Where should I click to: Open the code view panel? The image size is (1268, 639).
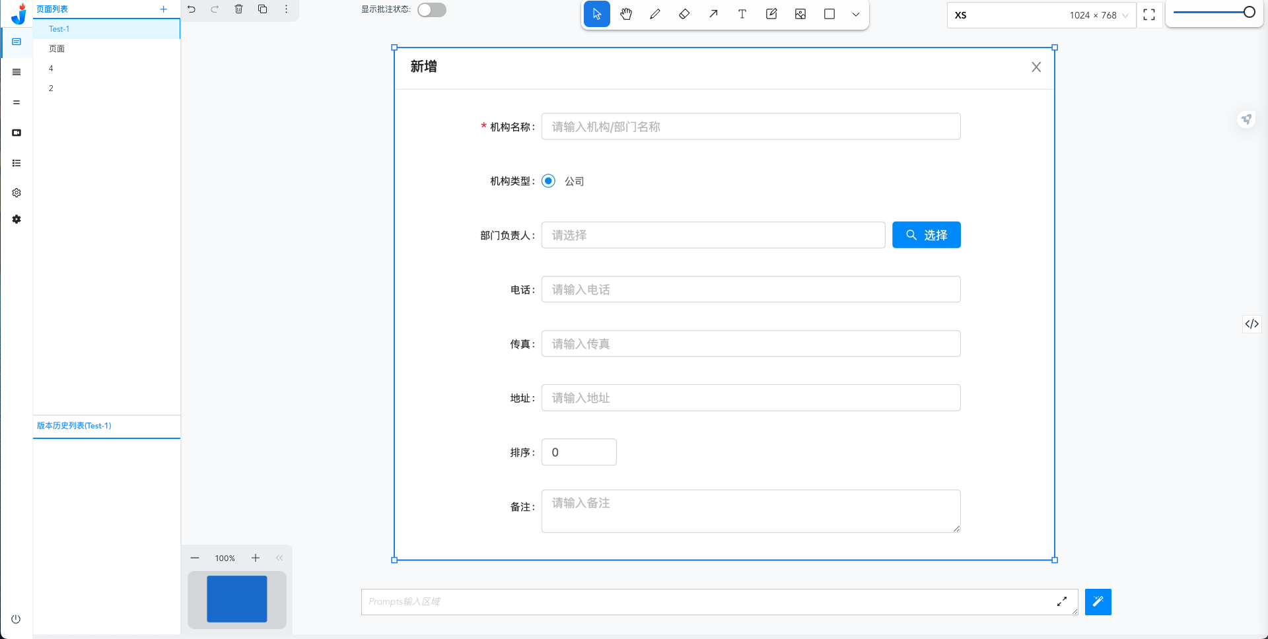[1251, 324]
